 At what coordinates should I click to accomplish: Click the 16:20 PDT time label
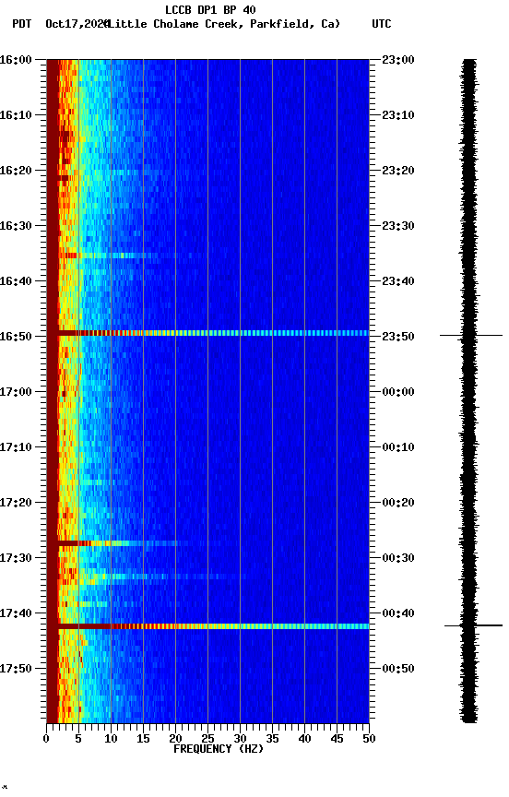point(16,171)
